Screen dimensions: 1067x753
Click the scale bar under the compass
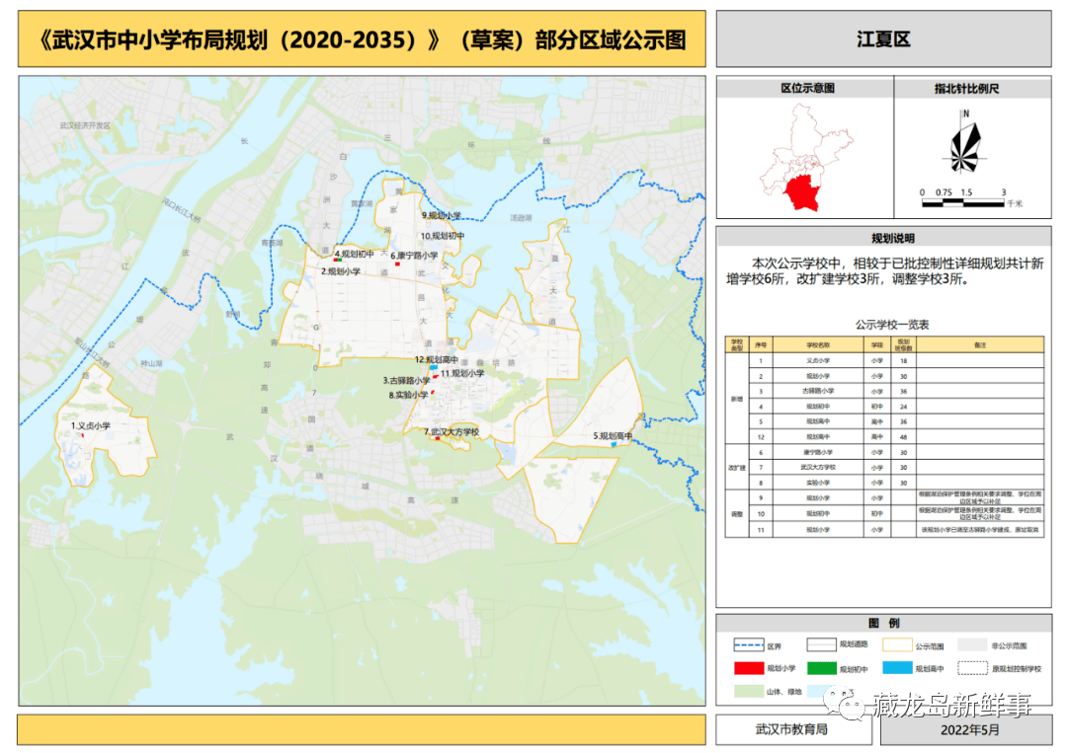click(x=962, y=202)
